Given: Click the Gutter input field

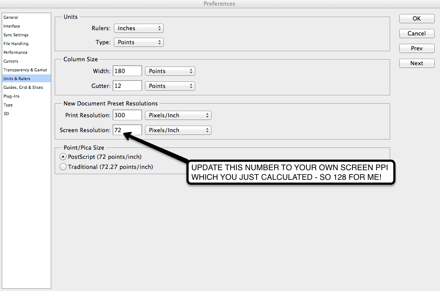Looking at the screenshot, I should (127, 86).
